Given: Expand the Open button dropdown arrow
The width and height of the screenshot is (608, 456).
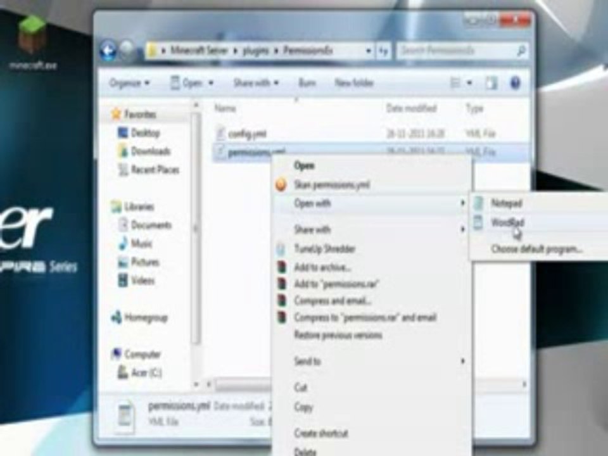Looking at the screenshot, I should [212, 83].
